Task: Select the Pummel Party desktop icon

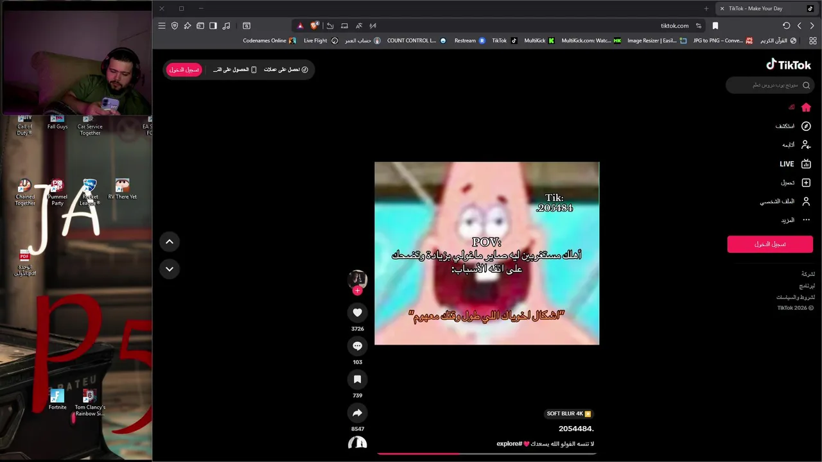Action: pos(57,193)
